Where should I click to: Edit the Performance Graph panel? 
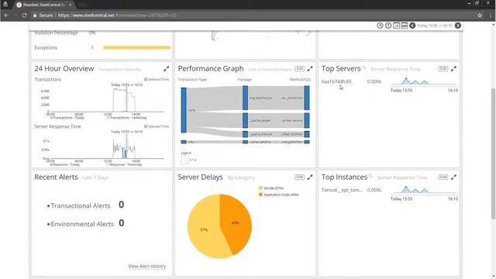(299, 69)
